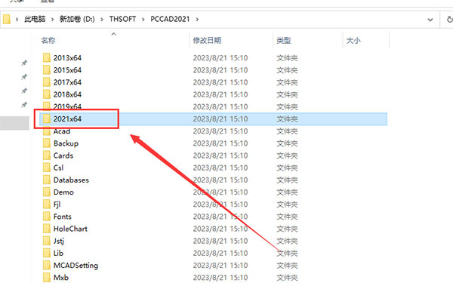Open the address bar history dropdown

click(x=430, y=20)
